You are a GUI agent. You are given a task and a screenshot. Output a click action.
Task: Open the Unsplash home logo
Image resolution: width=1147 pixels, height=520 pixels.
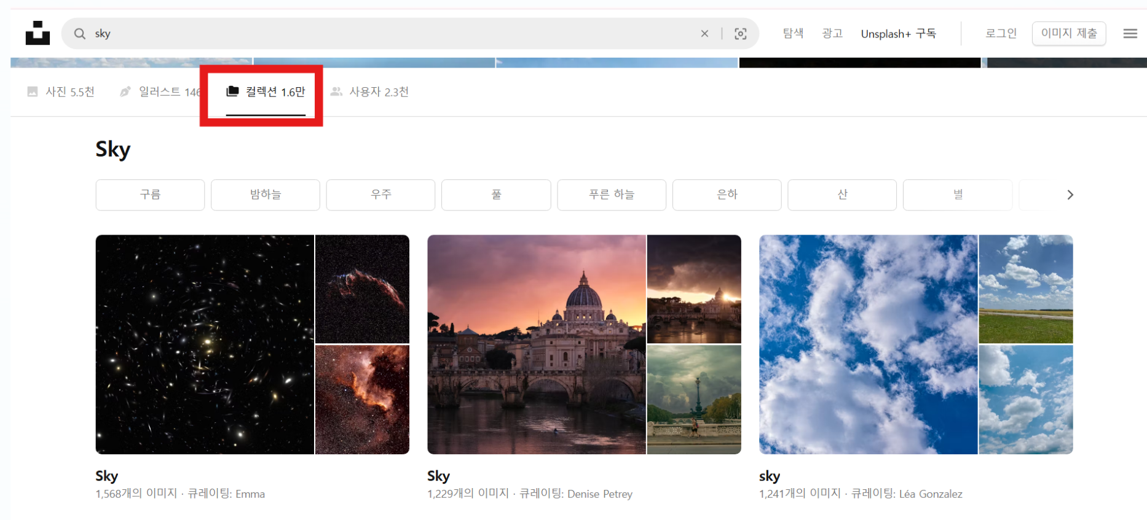pos(37,33)
